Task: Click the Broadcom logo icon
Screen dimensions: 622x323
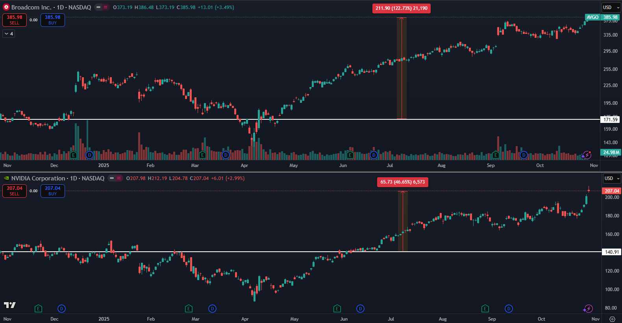Action: coord(6,7)
